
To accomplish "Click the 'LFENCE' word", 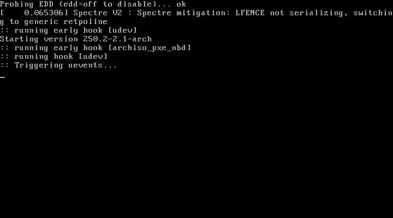I will click(x=250, y=13).
